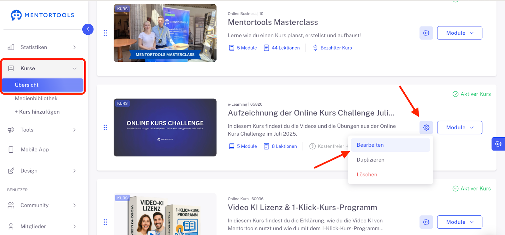Screen dimensions: 505x235
Task: Open settings gear for Mentortools Masterclass
Action: (426, 33)
